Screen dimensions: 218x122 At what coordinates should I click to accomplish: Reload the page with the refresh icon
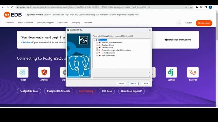12,7
